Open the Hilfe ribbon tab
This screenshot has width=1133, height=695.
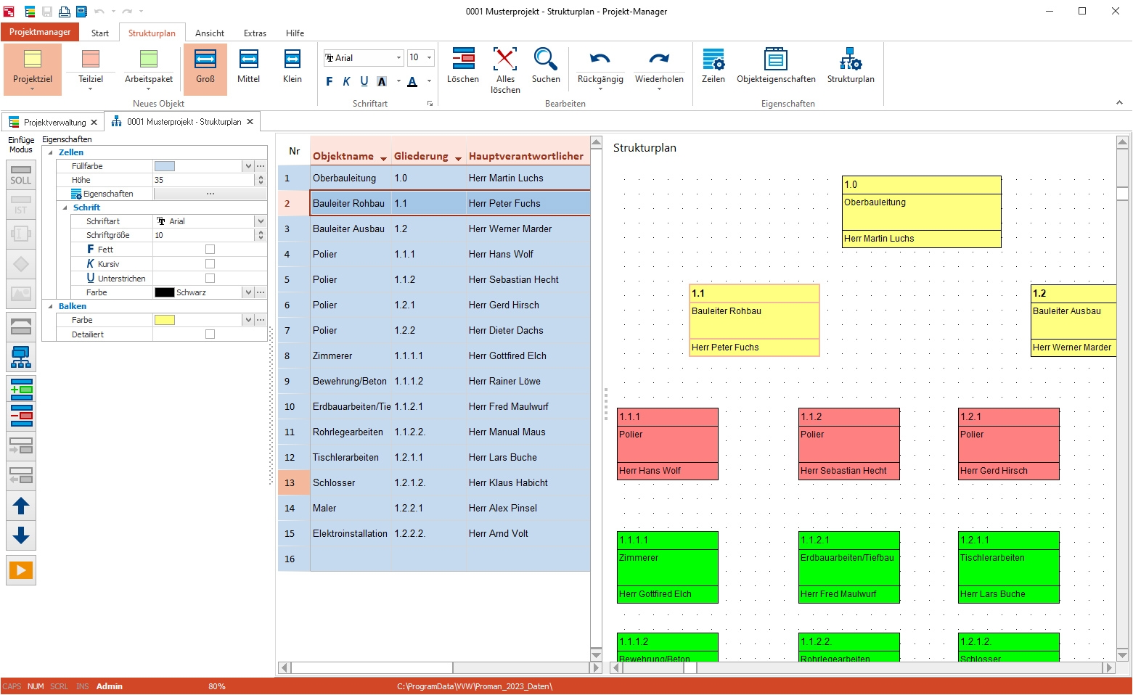coord(295,33)
